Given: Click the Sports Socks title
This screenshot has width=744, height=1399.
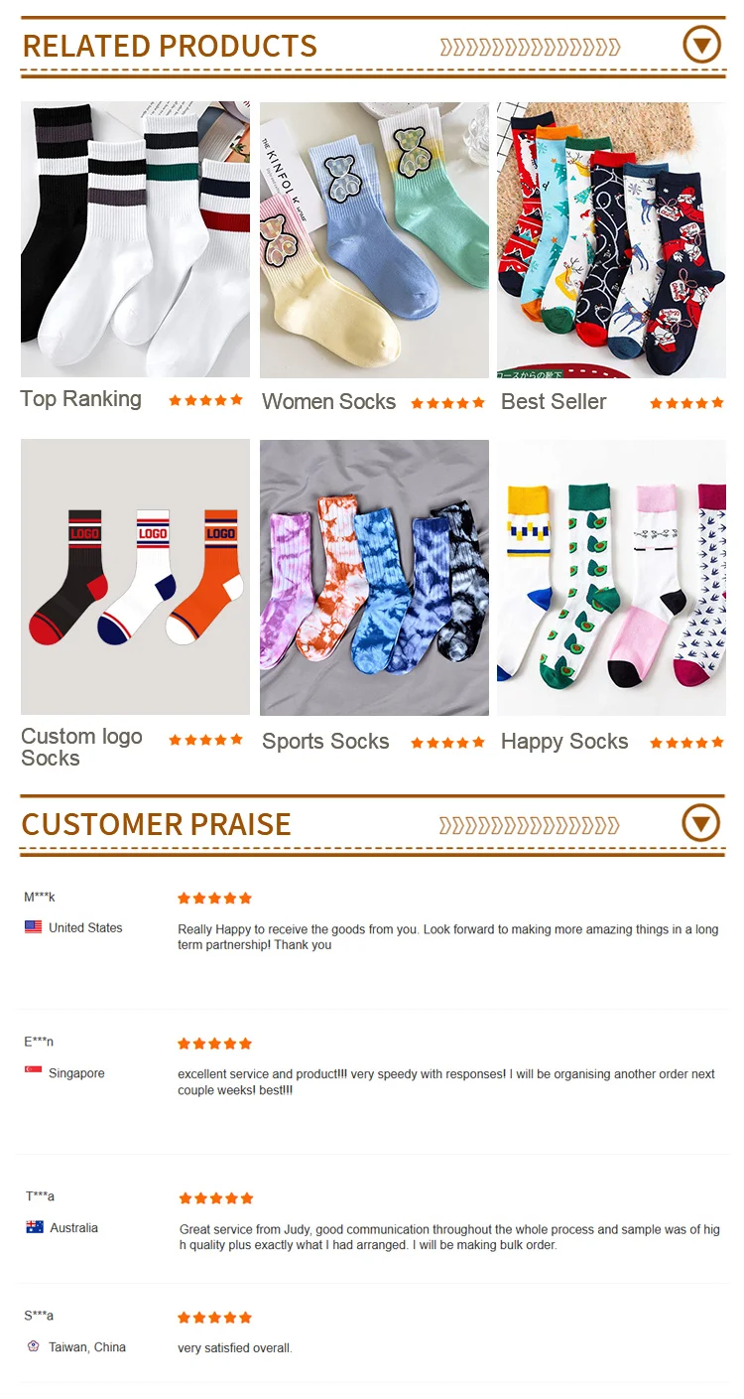Looking at the screenshot, I should click(325, 742).
